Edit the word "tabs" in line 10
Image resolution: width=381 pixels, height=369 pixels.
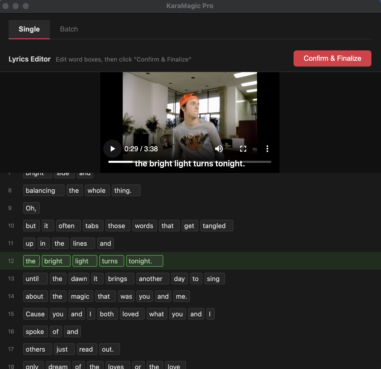[93, 226]
